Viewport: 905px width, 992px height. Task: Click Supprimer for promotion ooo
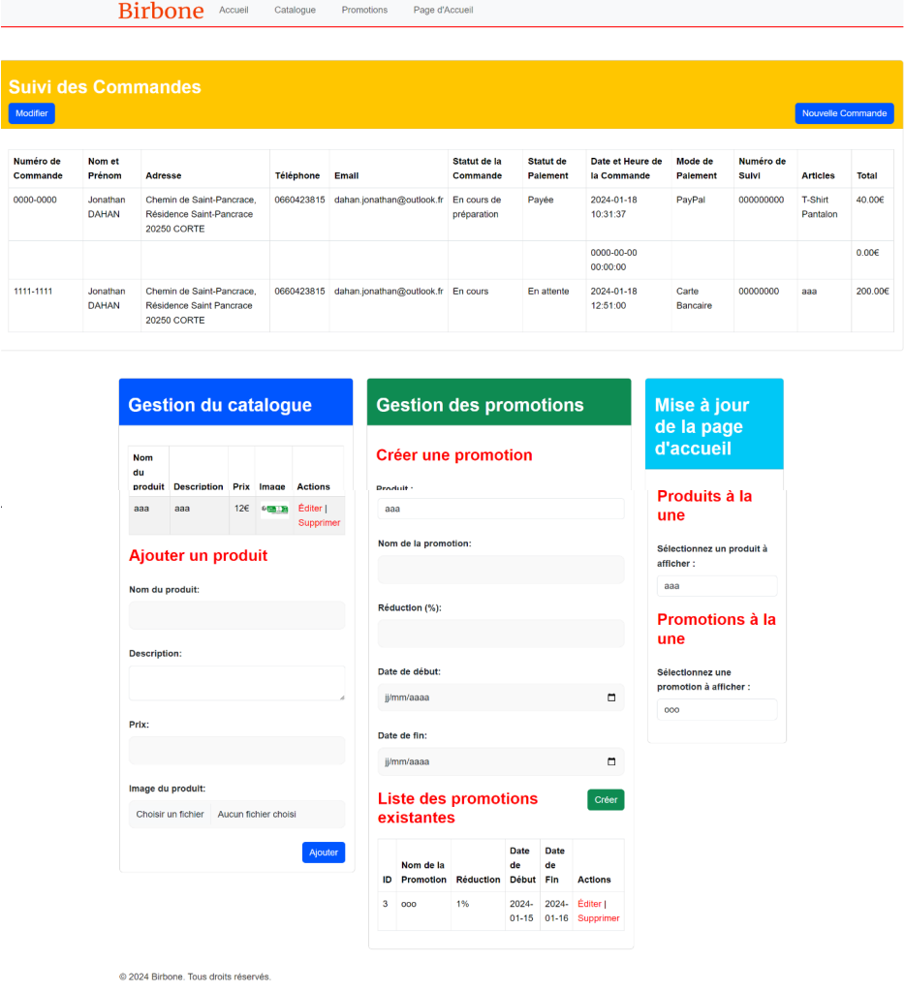[x=598, y=918]
